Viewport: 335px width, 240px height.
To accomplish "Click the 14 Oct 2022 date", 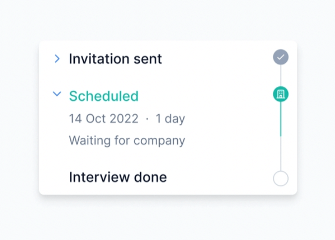I will tap(104, 119).
